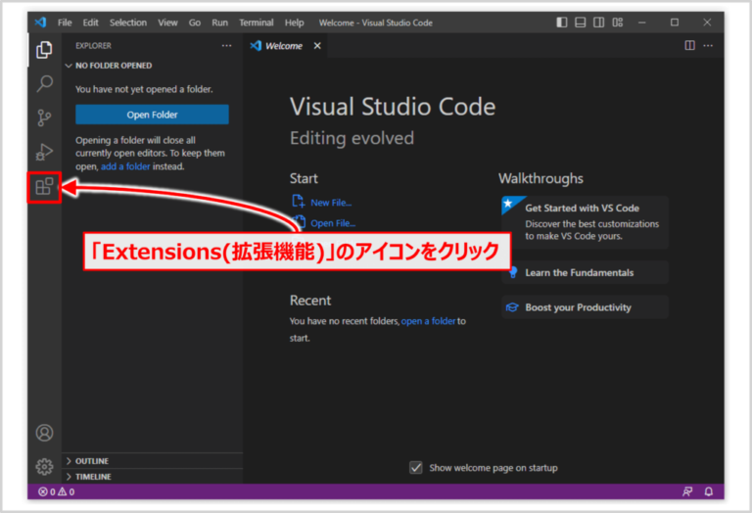This screenshot has width=752, height=513.
Task: Open Run and Debug view icon
Action: [44, 152]
